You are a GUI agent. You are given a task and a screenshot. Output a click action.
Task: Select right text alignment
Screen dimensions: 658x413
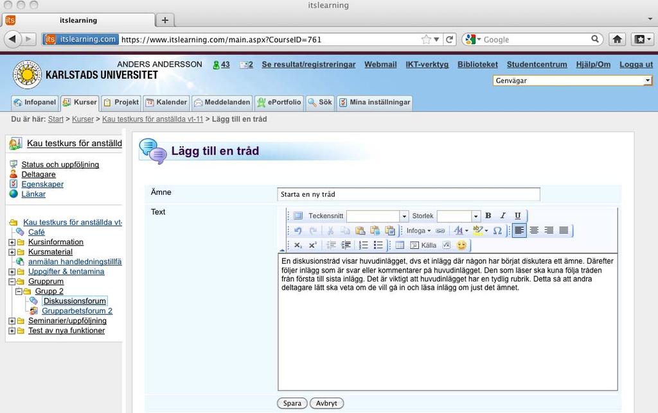coord(549,230)
